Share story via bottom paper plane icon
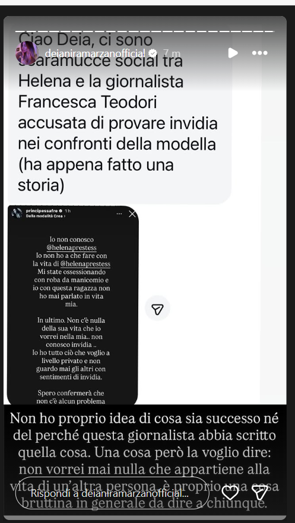Viewport: 295px width, 523px height. pyautogui.click(x=260, y=493)
